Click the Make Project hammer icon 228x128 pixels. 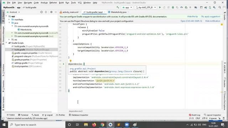(x=118, y=7)
